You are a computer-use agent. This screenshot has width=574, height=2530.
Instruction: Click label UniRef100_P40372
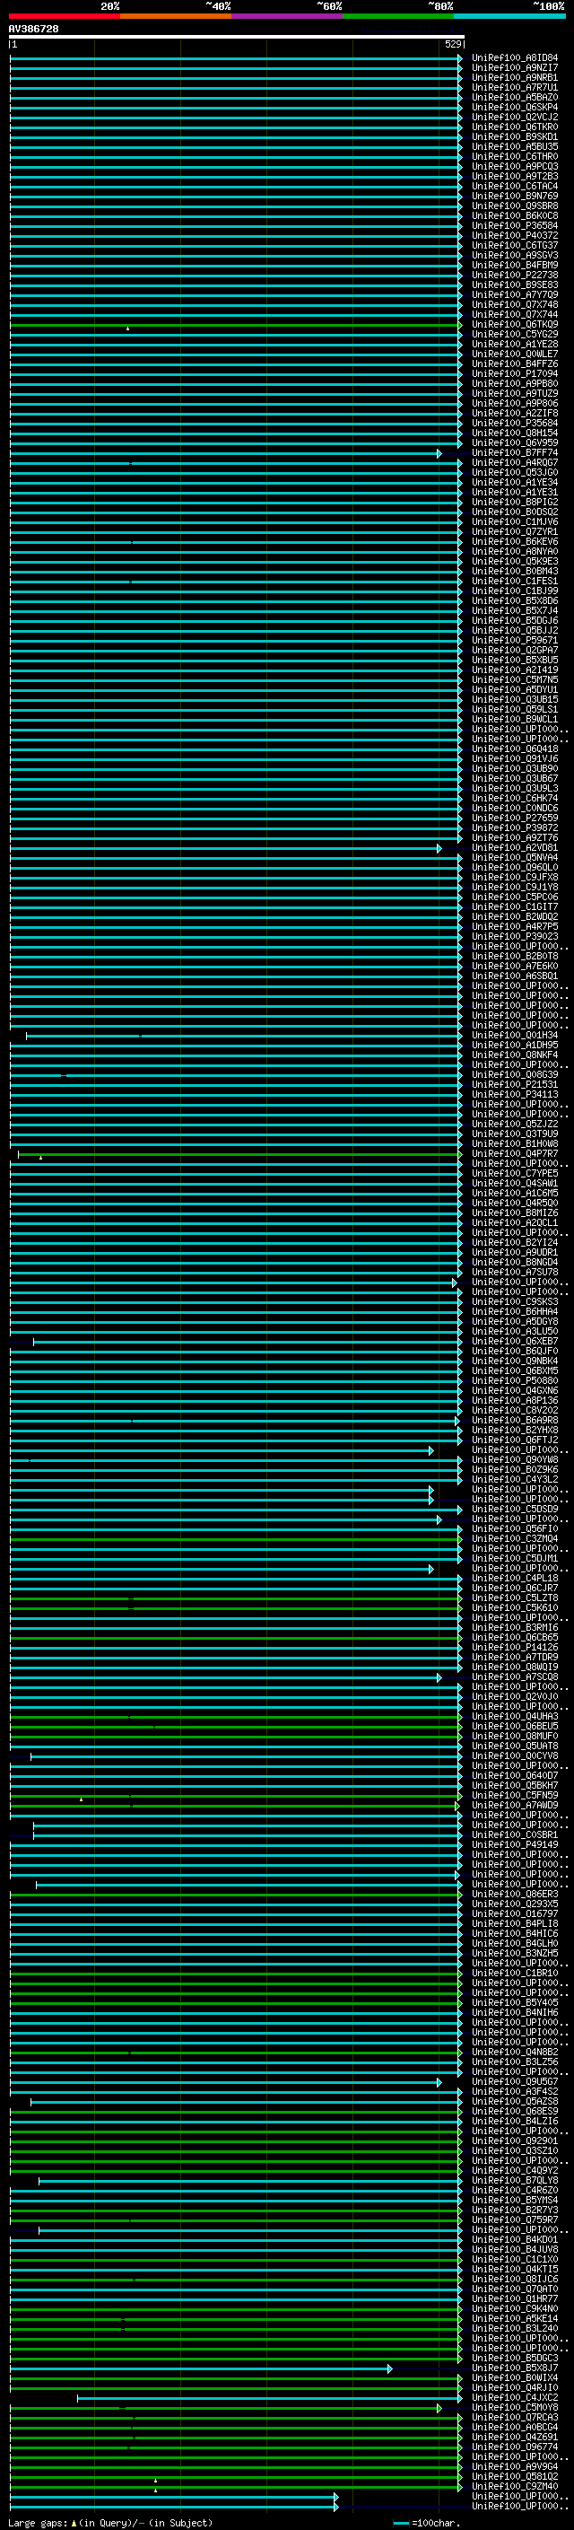[x=514, y=236]
